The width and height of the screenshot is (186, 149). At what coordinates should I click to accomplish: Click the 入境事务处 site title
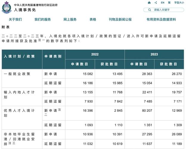coord(25,10)
